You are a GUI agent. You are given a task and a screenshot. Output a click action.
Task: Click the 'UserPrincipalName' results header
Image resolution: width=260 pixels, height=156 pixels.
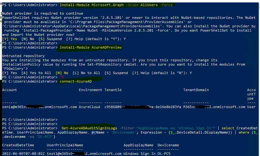(65, 145)
